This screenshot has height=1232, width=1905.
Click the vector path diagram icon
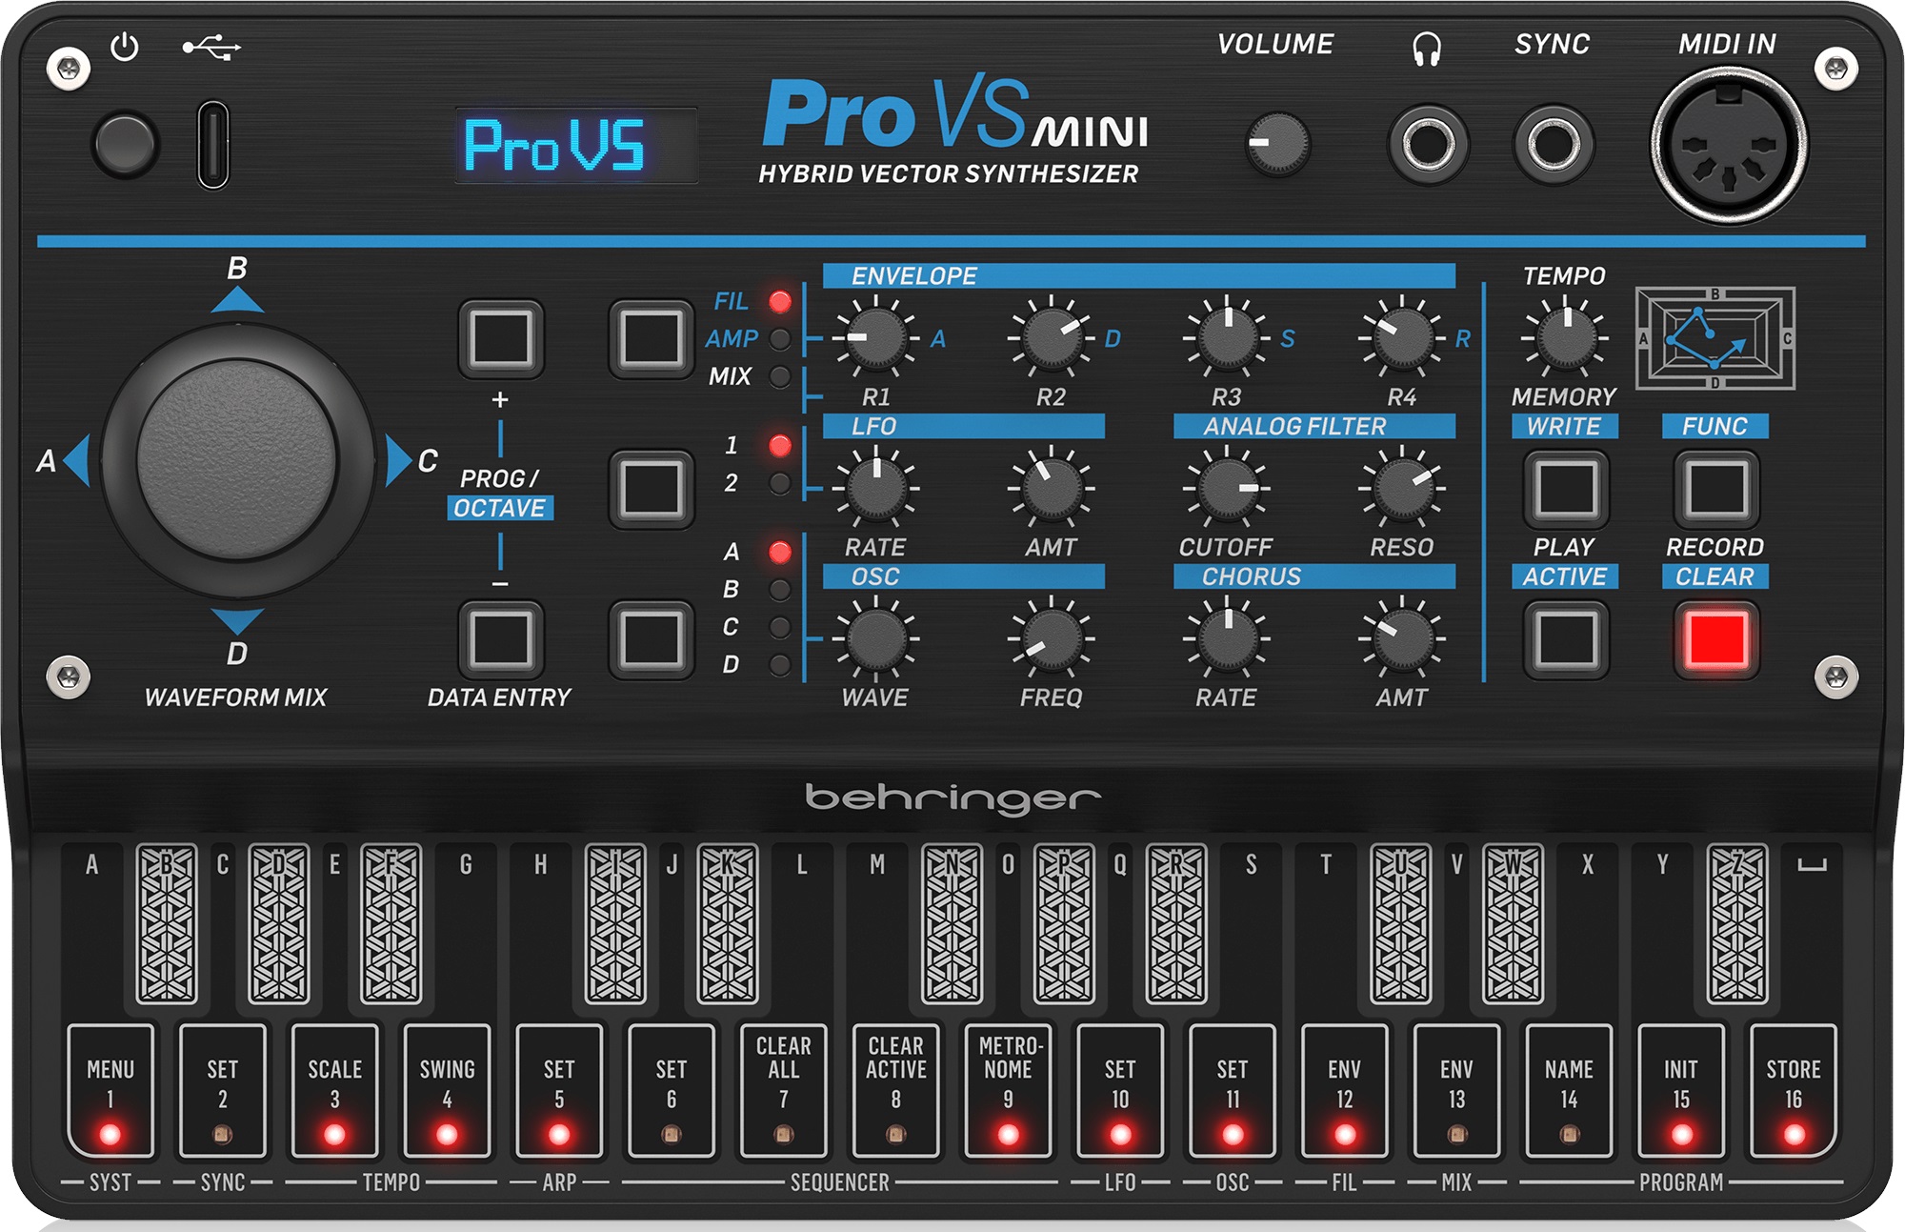click(x=1714, y=338)
